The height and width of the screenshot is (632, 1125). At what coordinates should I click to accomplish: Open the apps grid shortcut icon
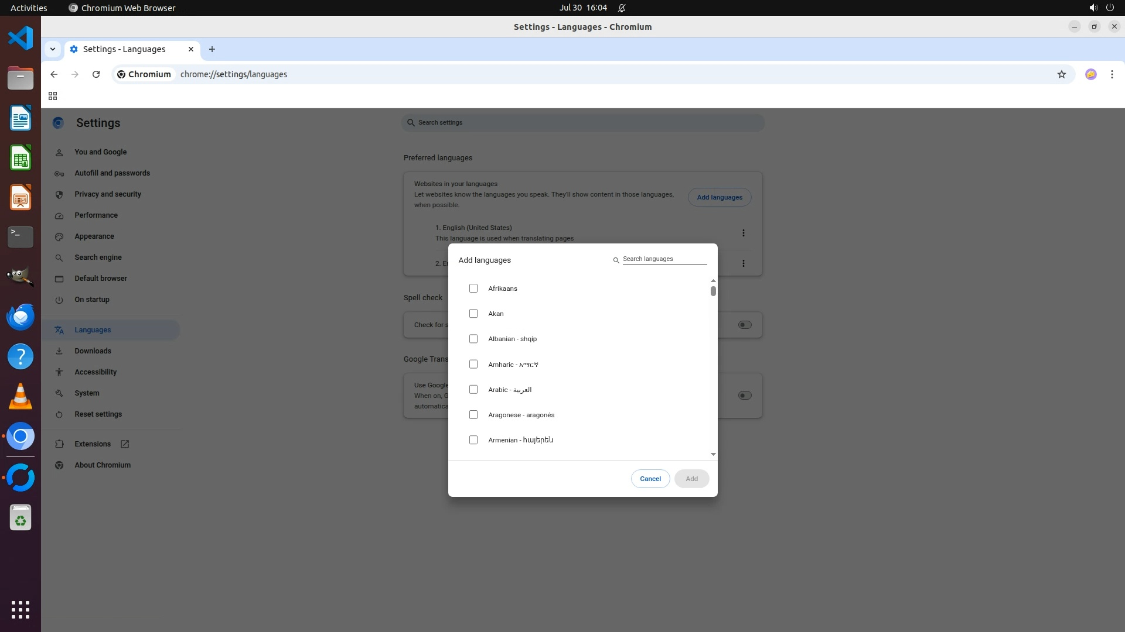pos(53,96)
